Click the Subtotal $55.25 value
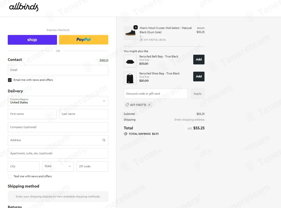 pyautogui.click(x=200, y=114)
